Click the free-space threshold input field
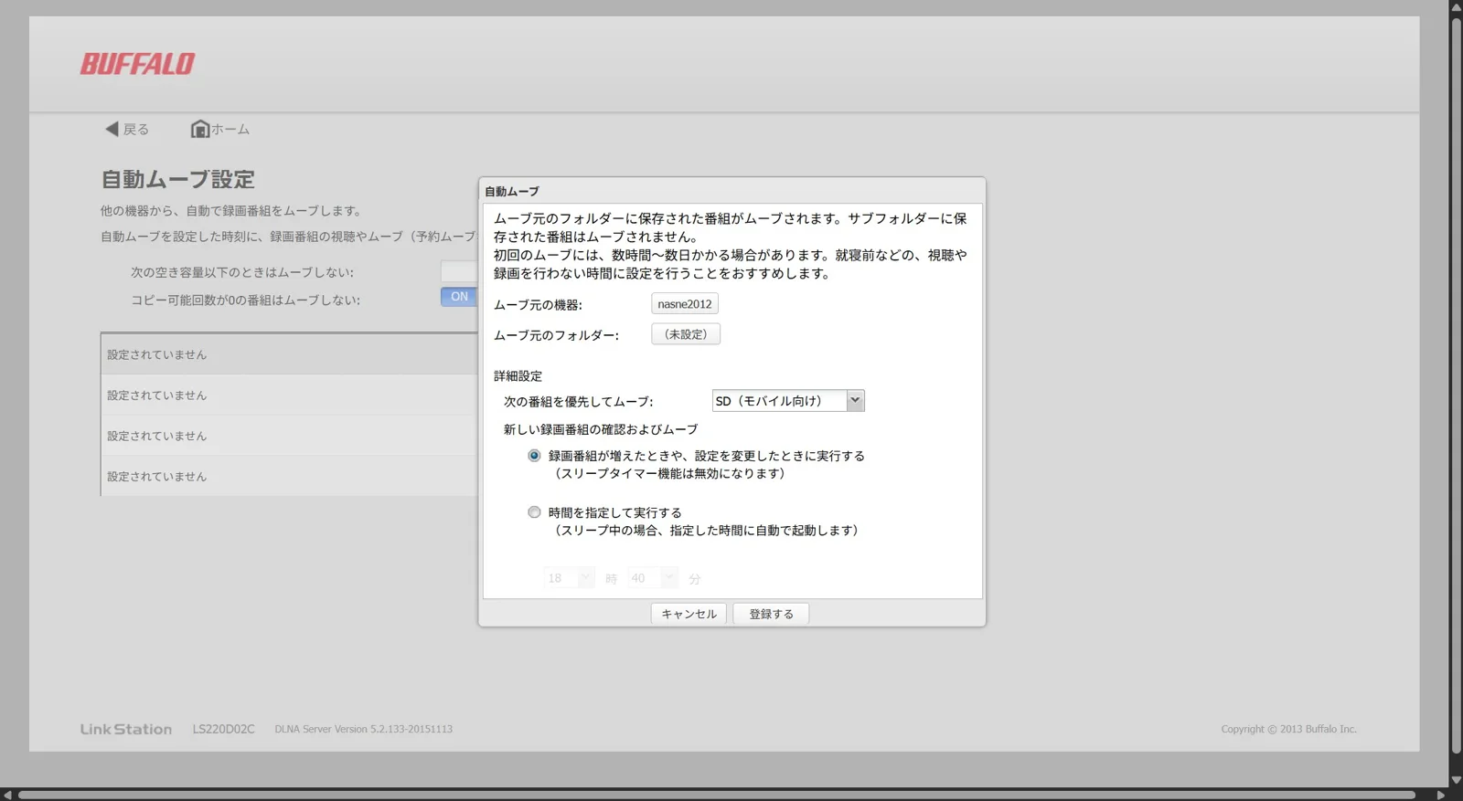 (459, 271)
